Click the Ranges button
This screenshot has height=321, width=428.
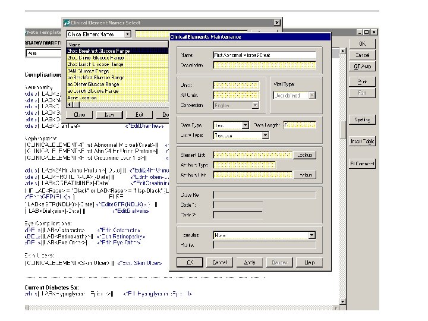(x=279, y=262)
